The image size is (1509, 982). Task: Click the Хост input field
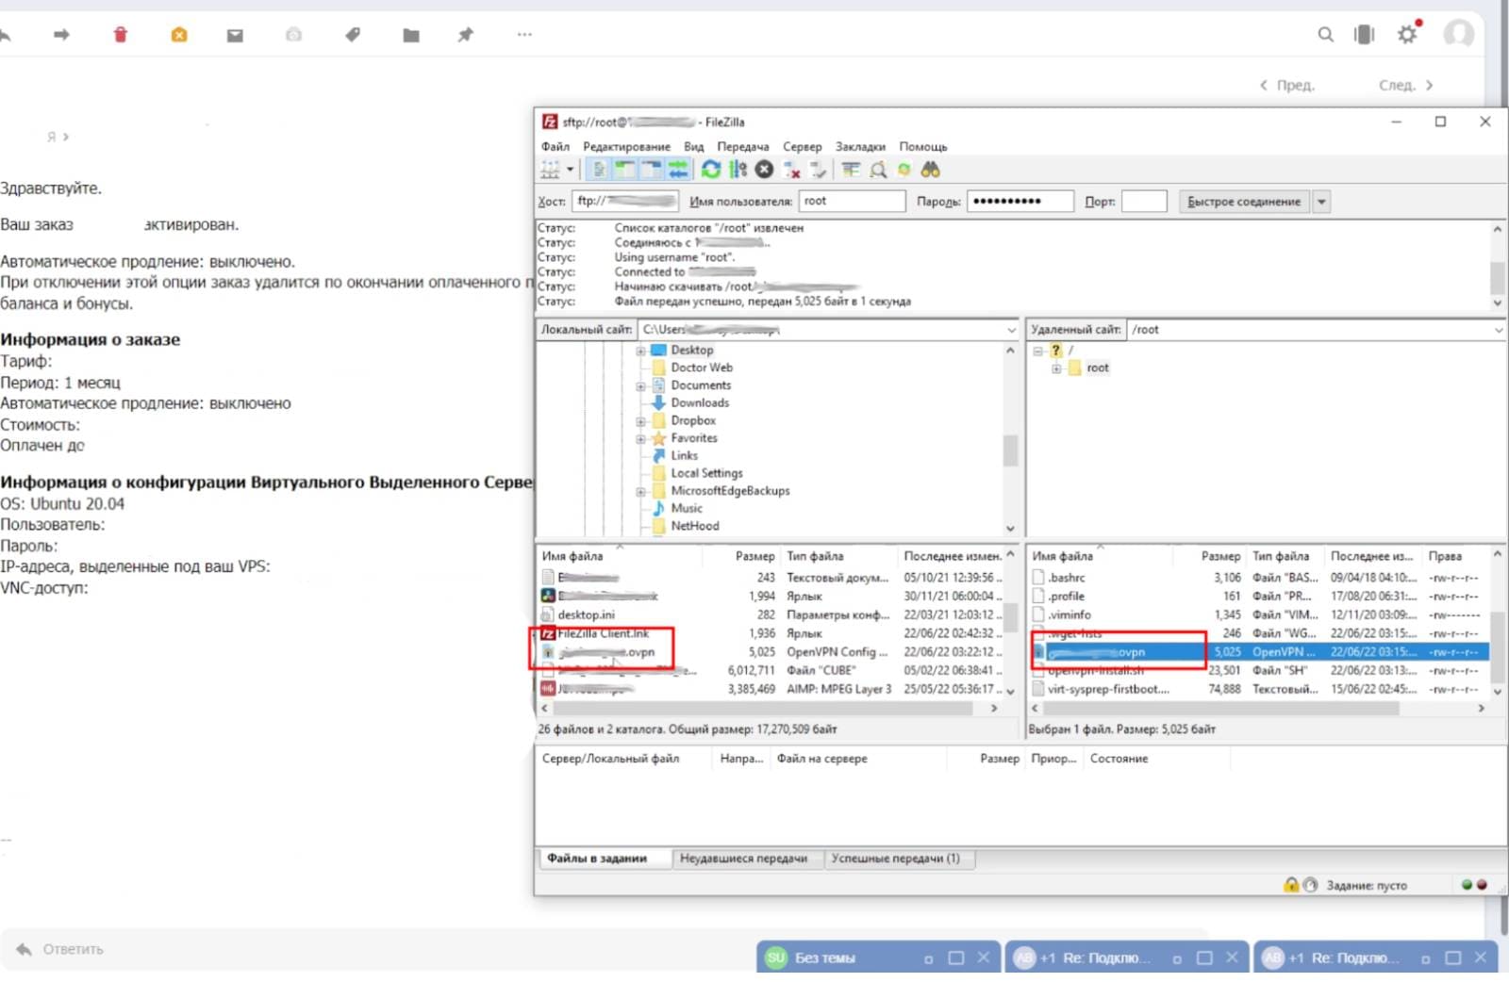(625, 201)
